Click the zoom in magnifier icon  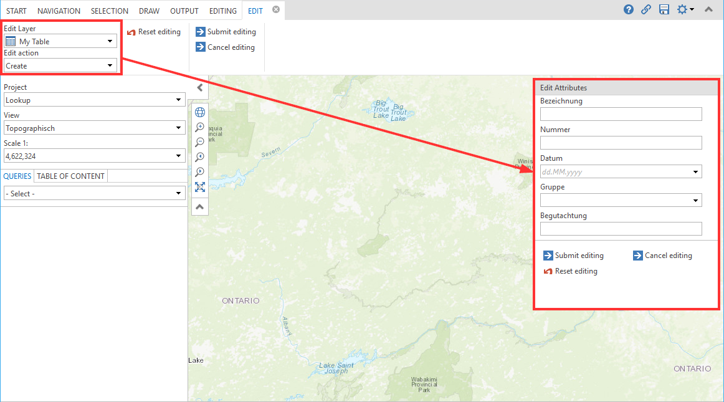pos(200,127)
